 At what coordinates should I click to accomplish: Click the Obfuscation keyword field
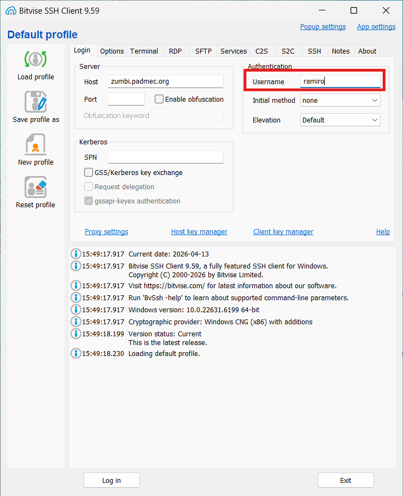click(190, 115)
